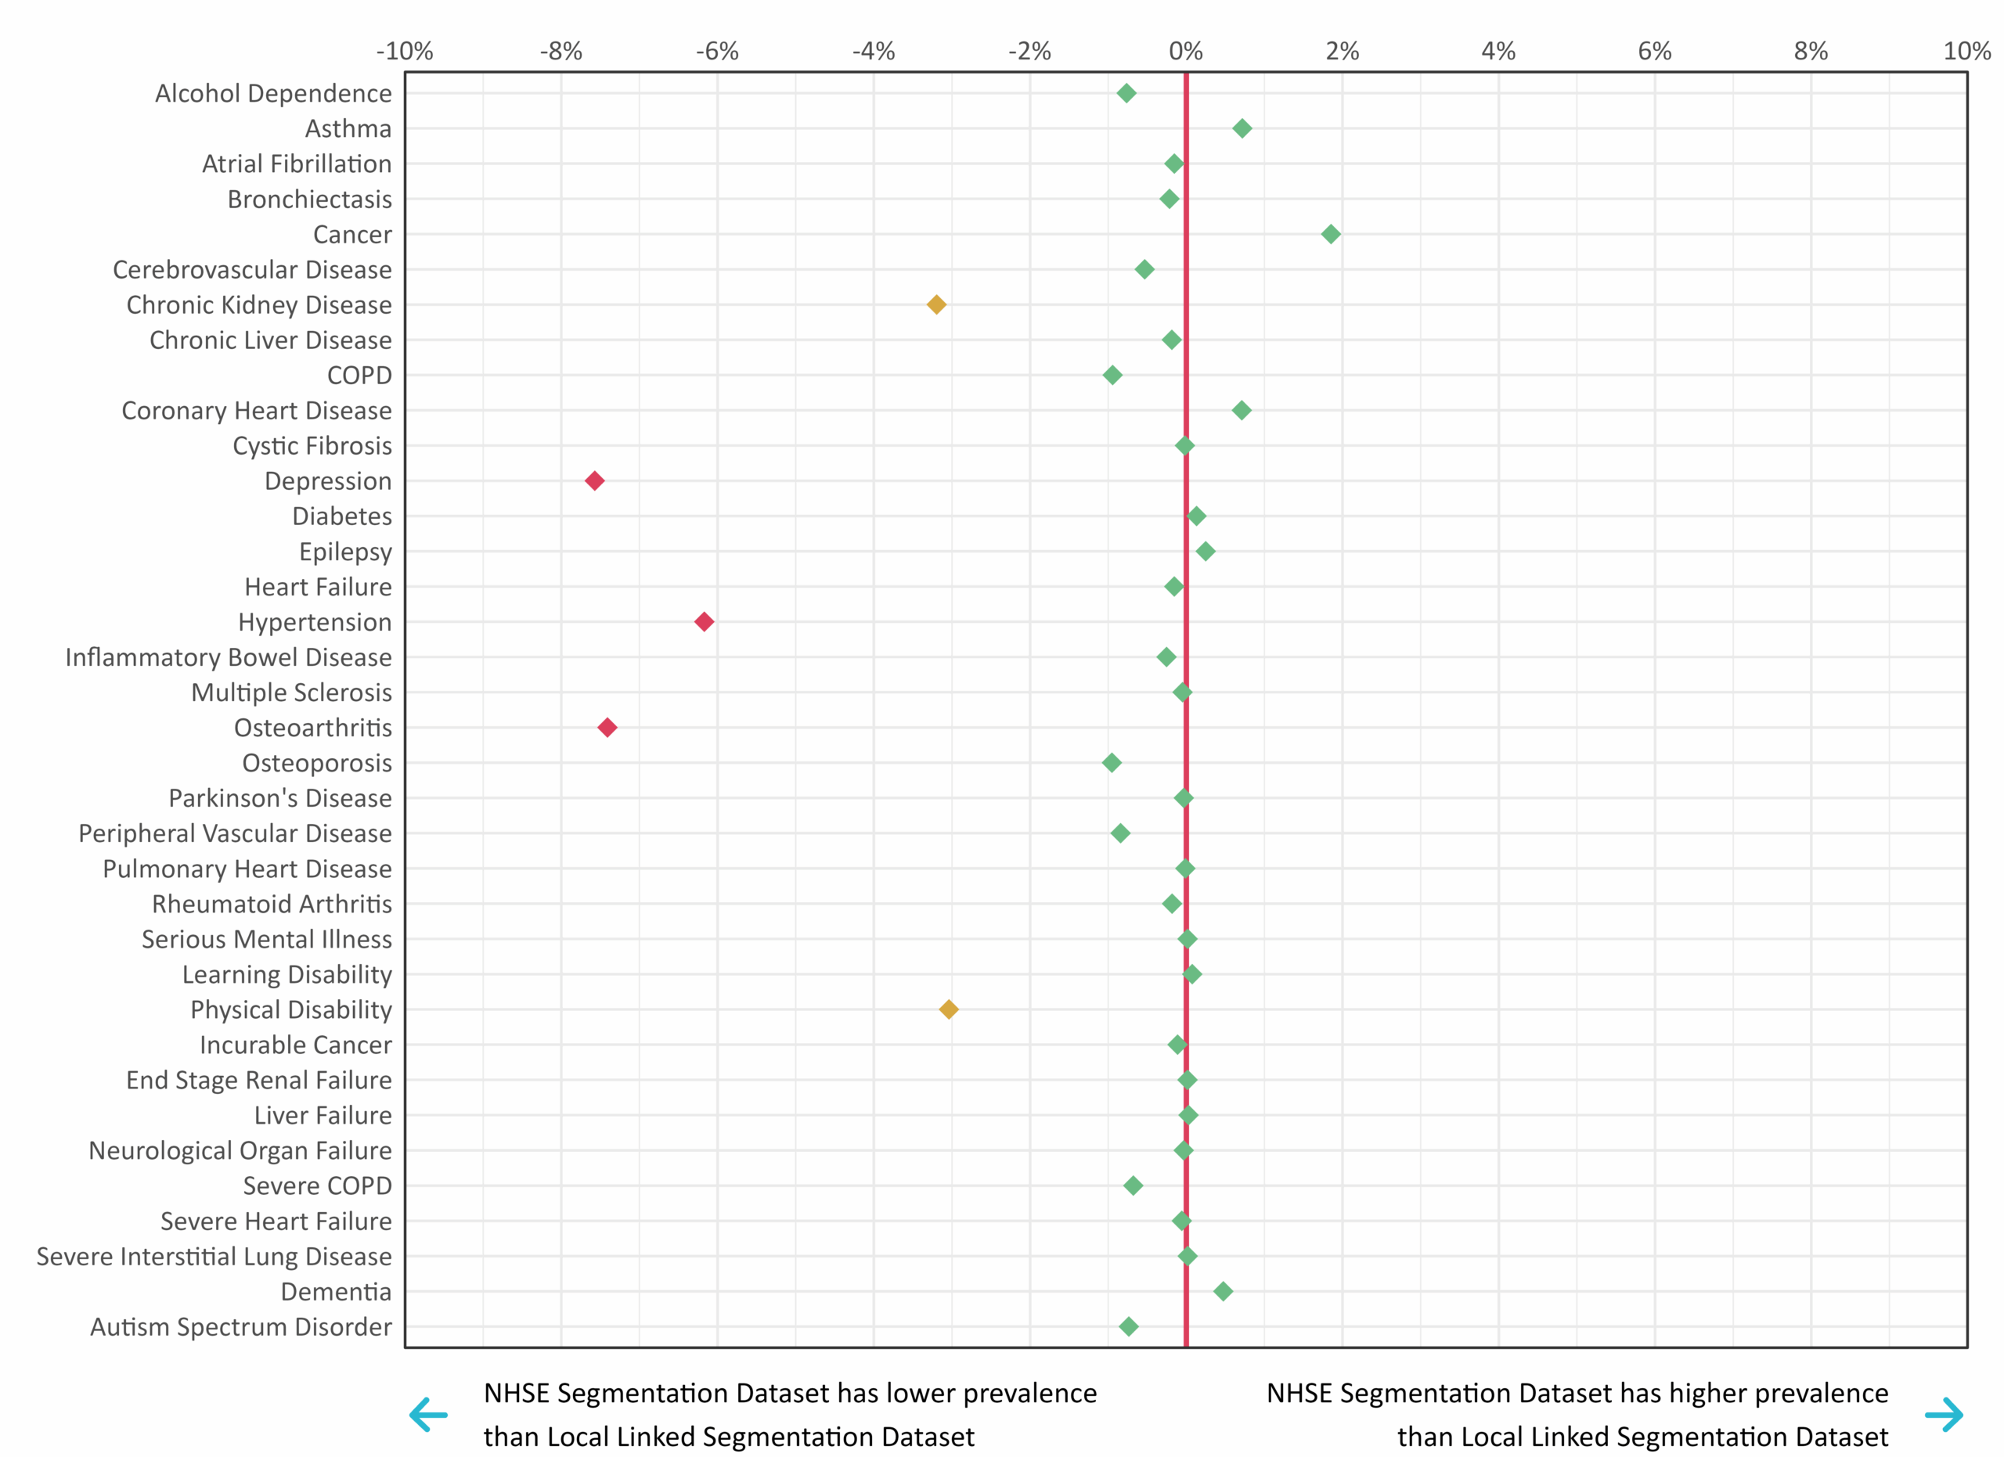Click the 0% axis tick label
Viewport: 2004px width, 1457px height.
click(1185, 51)
